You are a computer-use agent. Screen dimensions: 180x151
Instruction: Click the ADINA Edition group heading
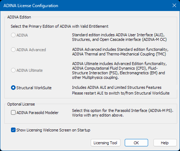click(x=19, y=17)
